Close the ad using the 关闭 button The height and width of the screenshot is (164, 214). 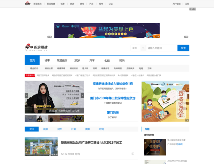[192, 9]
